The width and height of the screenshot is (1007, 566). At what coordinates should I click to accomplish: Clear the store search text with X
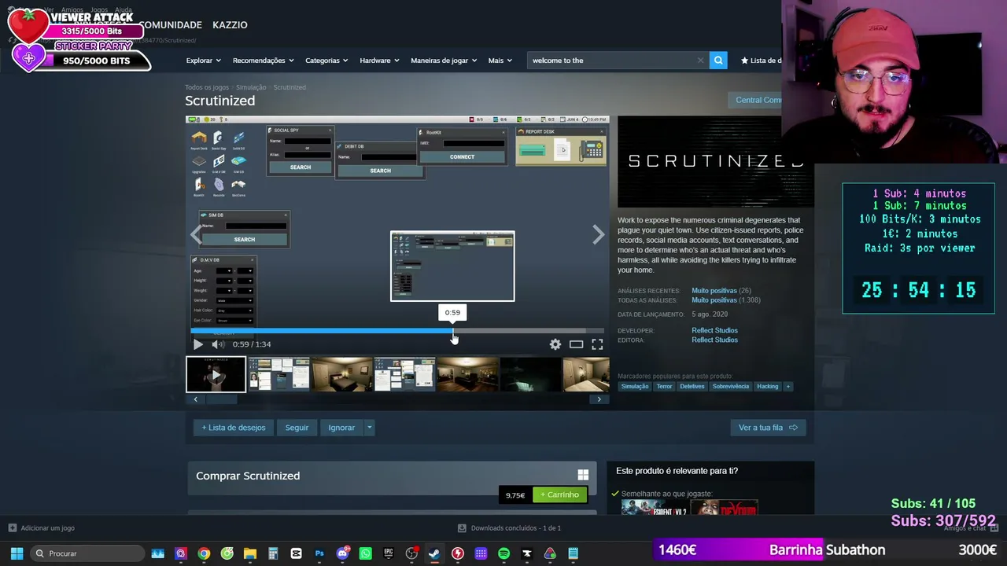pyautogui.click(x=700, y=61)
